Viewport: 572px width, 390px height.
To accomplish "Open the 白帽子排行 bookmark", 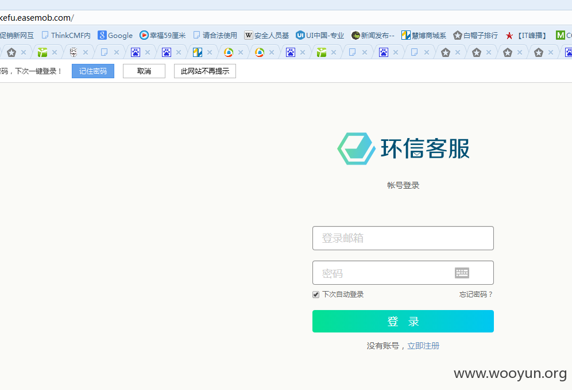I will [x=476, y=36].
